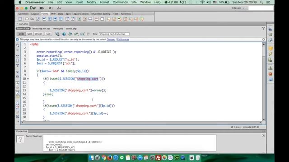Screen dimensions: 289x162
Task: Open the Trash in the Dock
Action: [x=198, y=157]
